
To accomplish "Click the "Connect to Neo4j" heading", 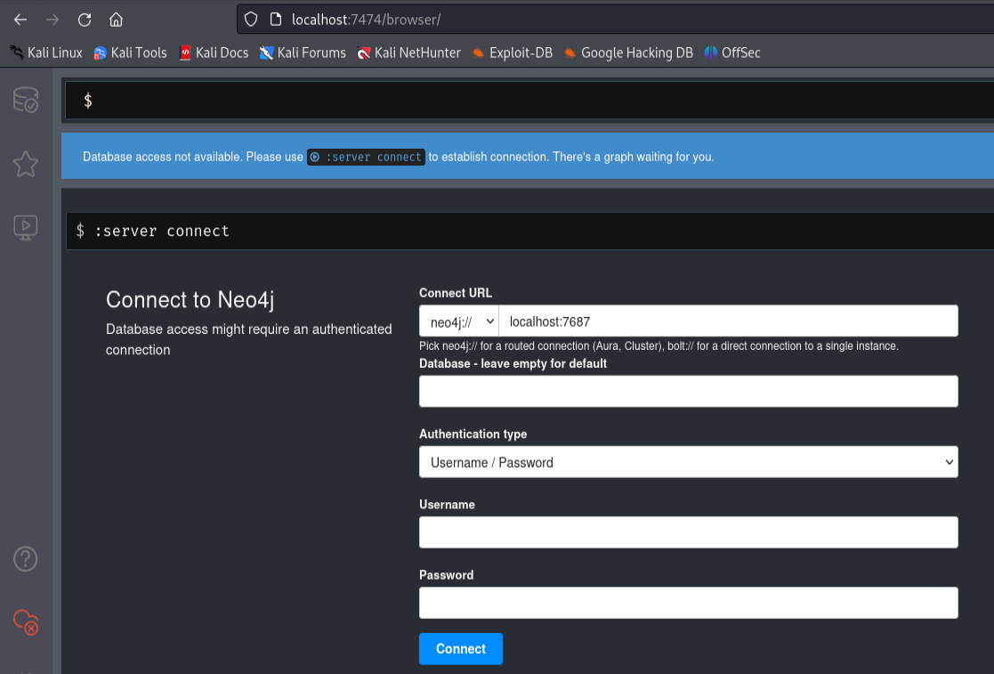I will [190, 300].
